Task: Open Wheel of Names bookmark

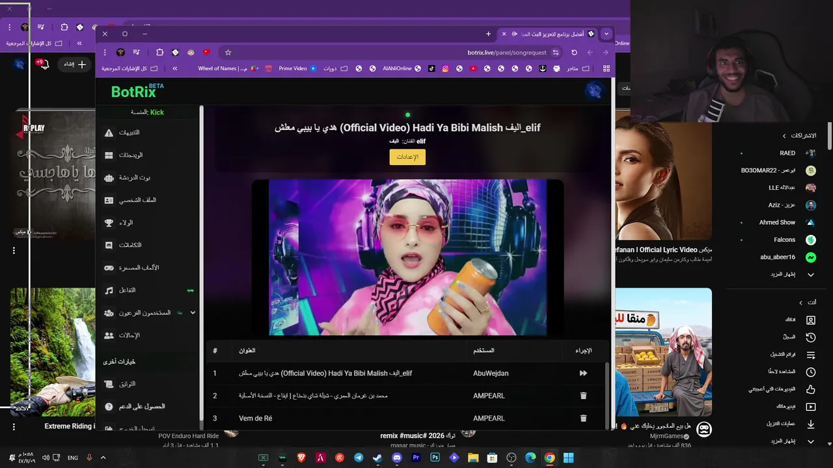Action: 228,68
